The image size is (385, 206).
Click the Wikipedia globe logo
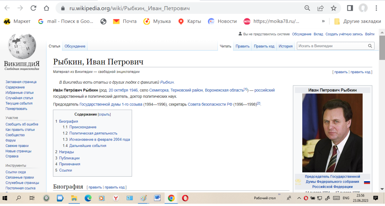click(21, 46)
